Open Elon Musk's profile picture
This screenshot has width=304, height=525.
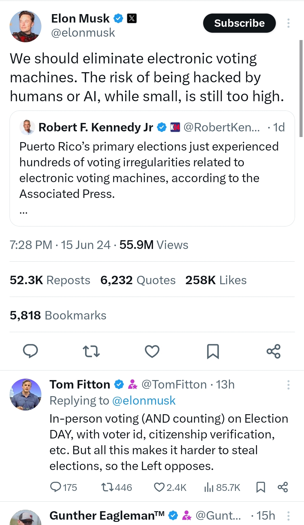25,27
